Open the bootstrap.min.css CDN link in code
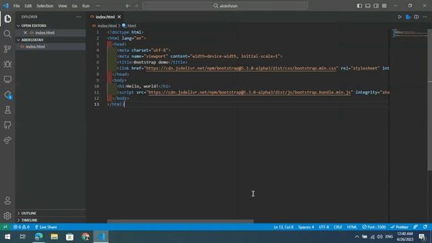432x243 pixels. coord(241,68)
